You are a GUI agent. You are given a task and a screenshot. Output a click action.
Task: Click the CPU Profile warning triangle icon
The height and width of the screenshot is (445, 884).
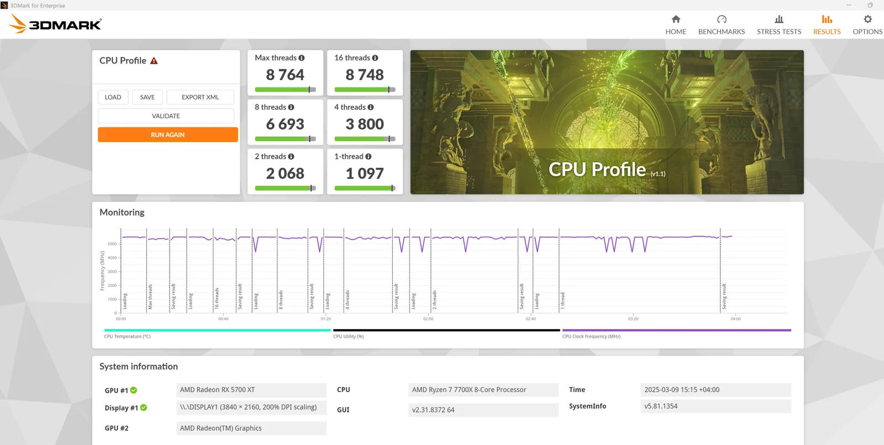154,61
